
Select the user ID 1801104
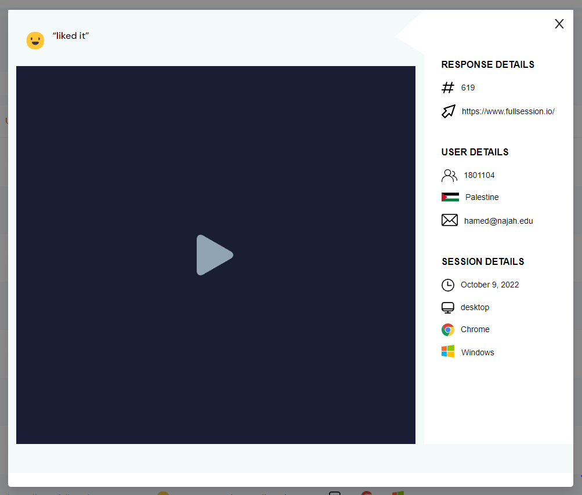tap(479, 176)
